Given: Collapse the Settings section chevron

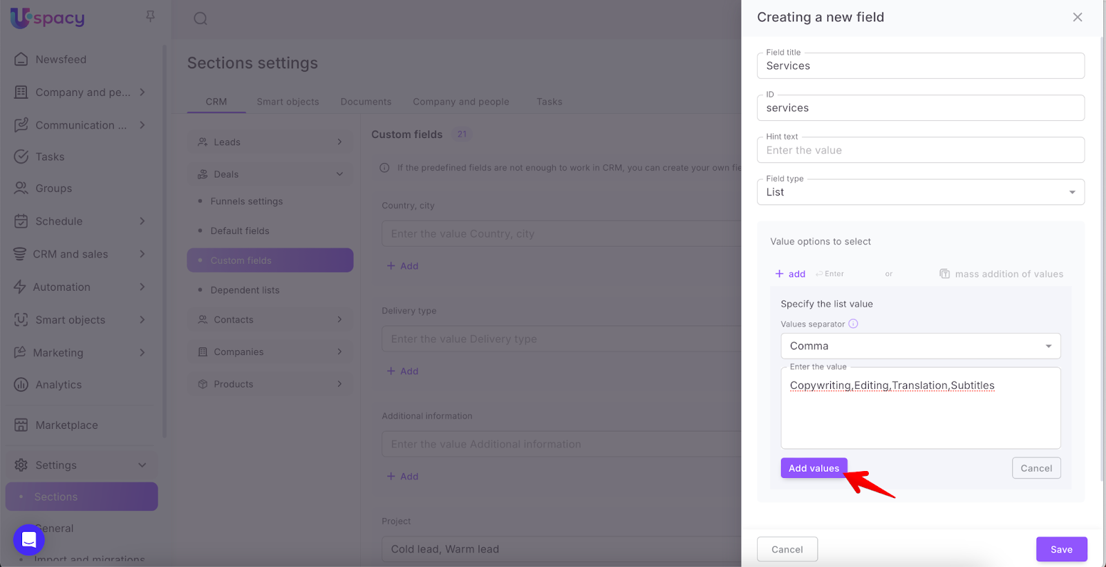Looking at the screenshot, I should tap(142, 465).
